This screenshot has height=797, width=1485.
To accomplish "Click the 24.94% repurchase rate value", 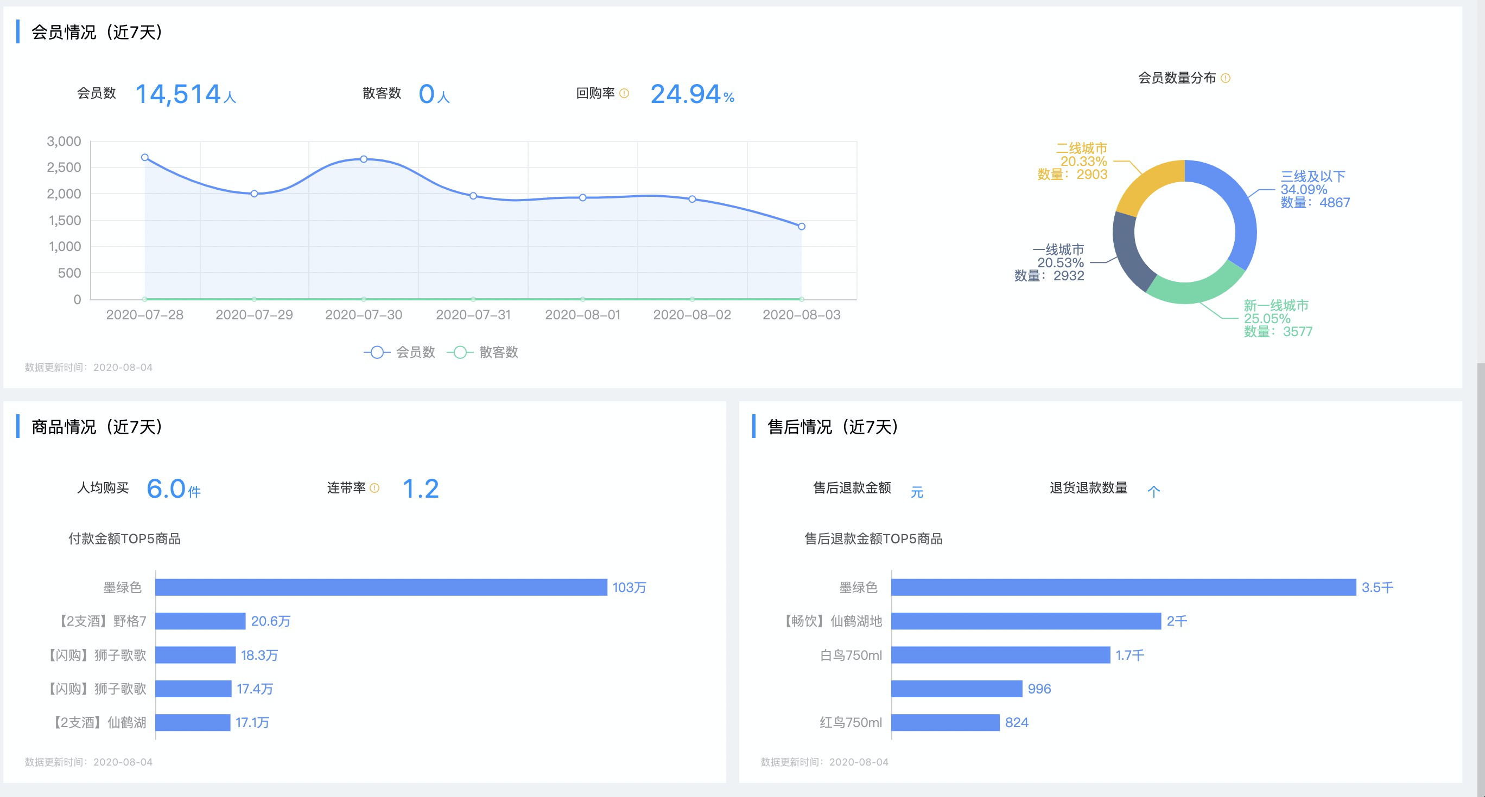I will [693, 94].
